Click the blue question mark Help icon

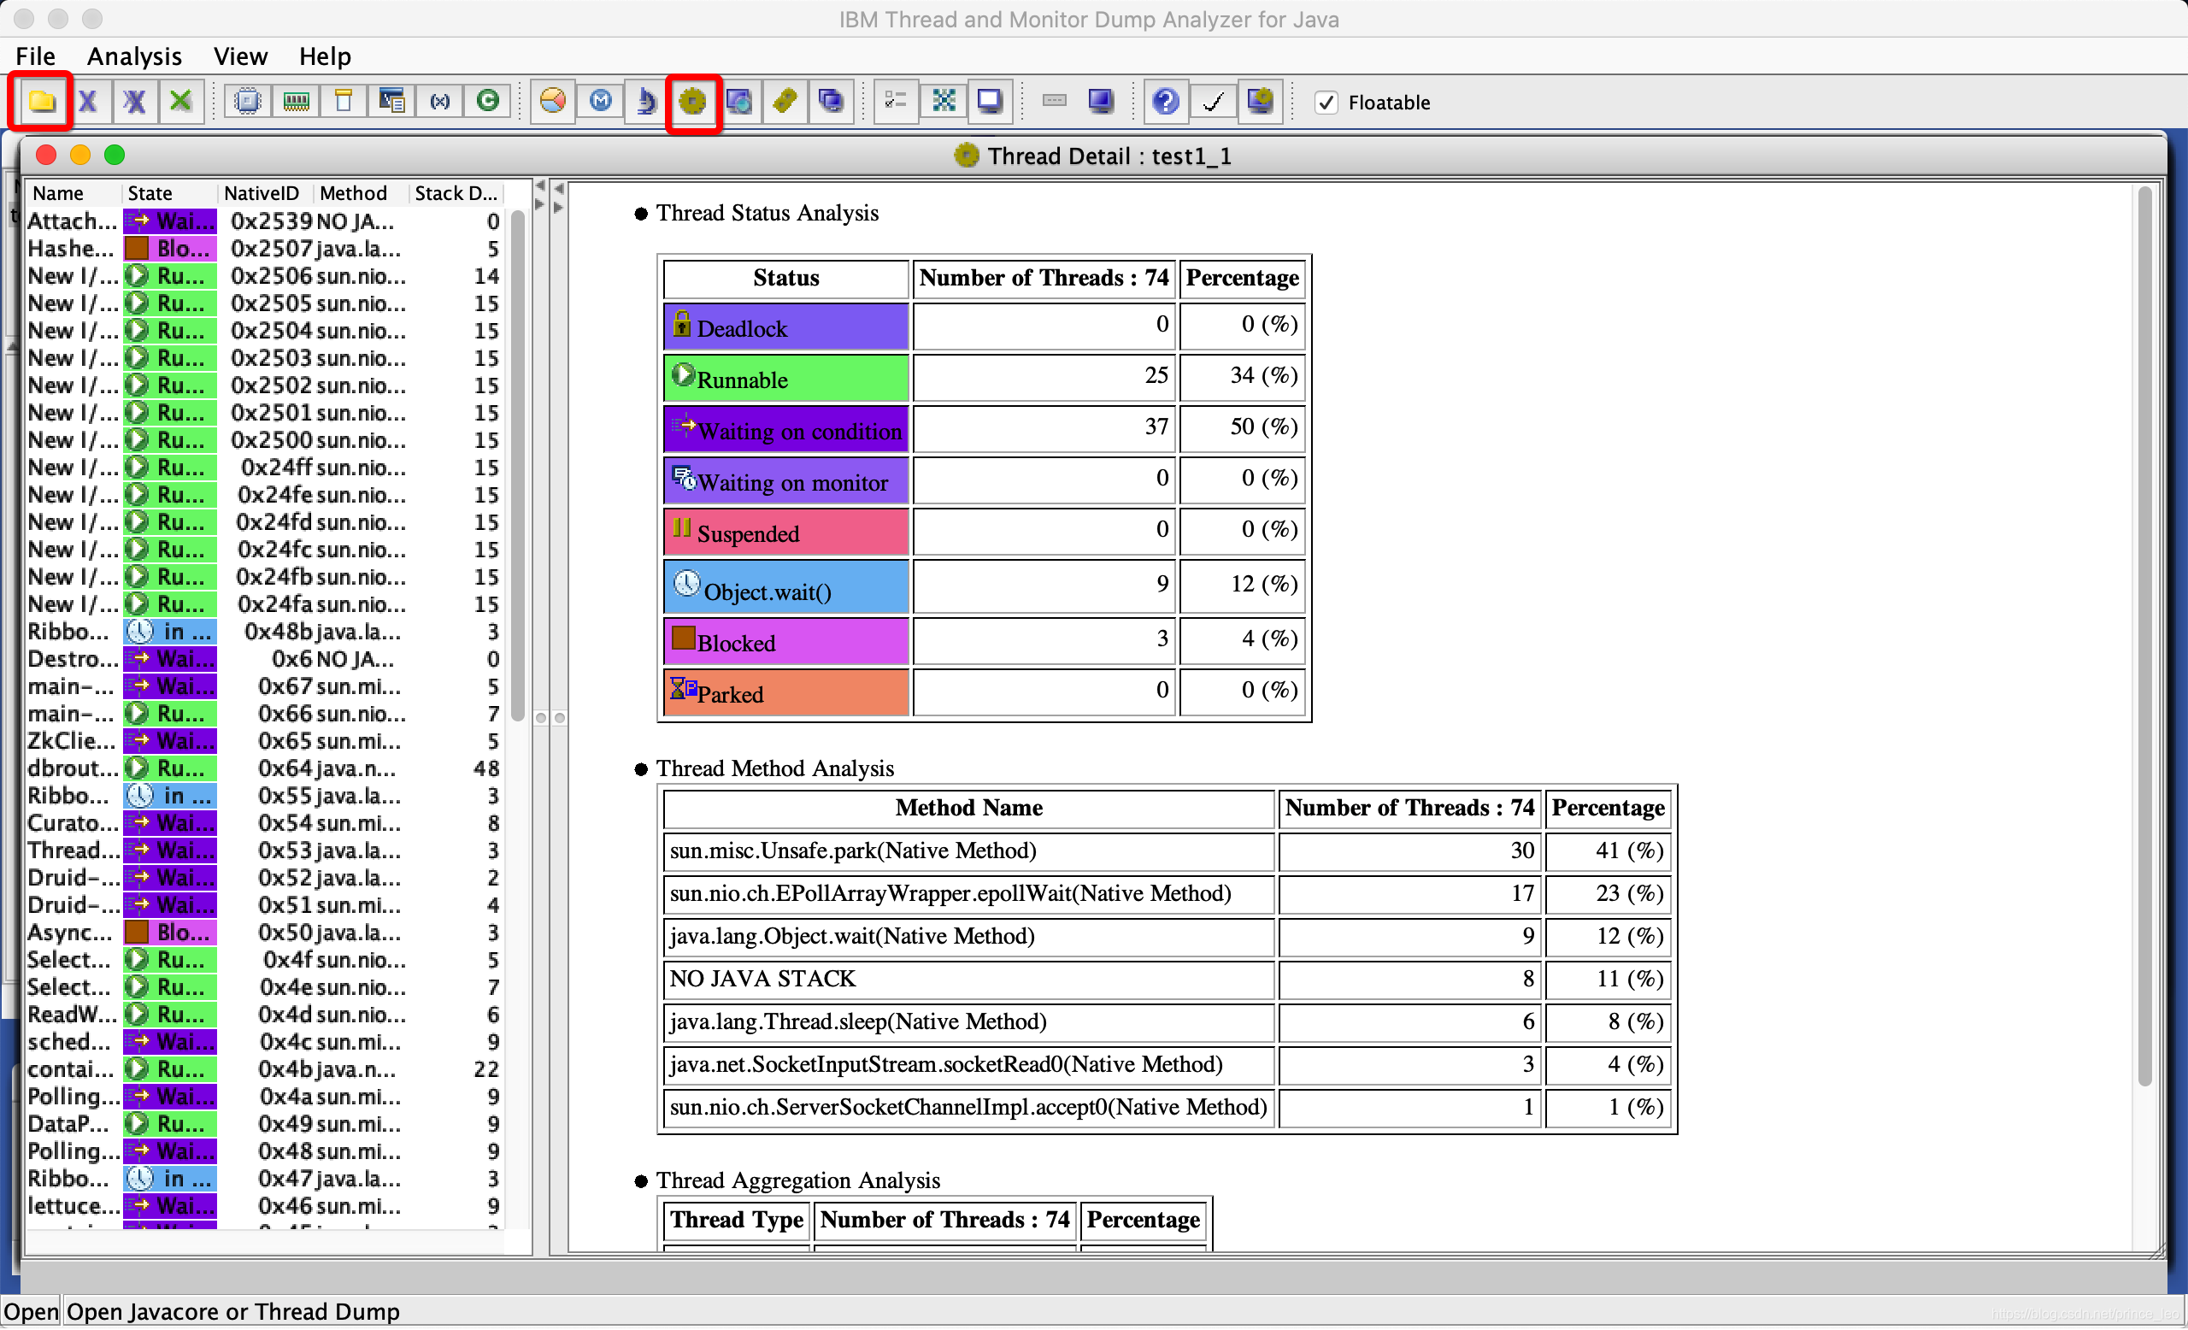point(1165,101)
